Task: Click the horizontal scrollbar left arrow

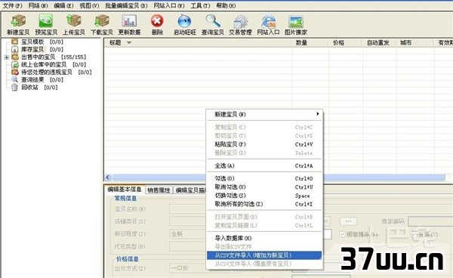Action: point(108,177)
